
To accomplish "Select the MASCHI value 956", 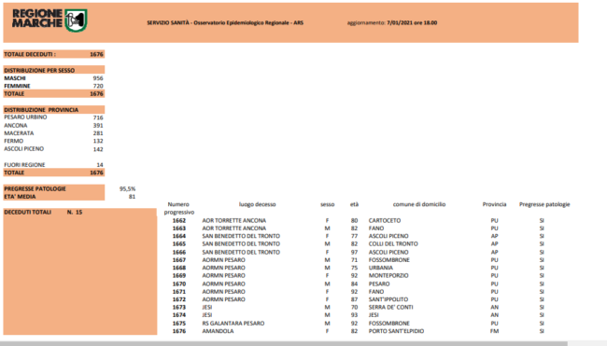I will 98,78.
